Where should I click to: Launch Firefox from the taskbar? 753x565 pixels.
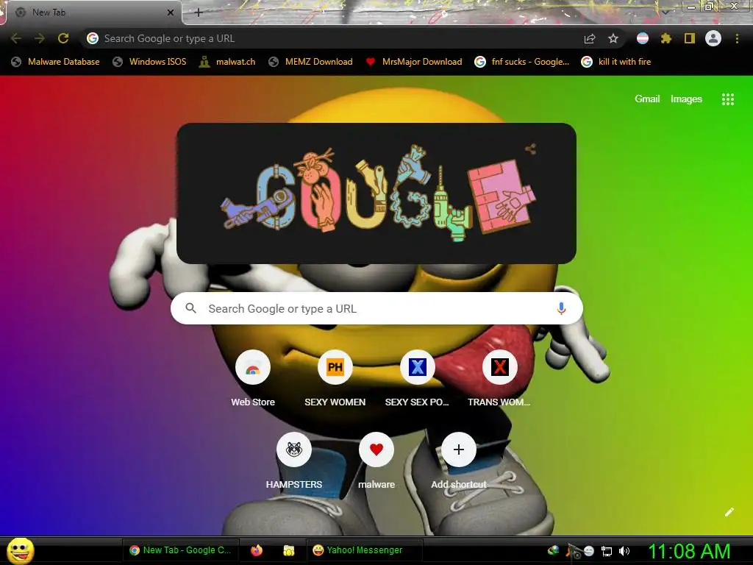click(257, 550)
